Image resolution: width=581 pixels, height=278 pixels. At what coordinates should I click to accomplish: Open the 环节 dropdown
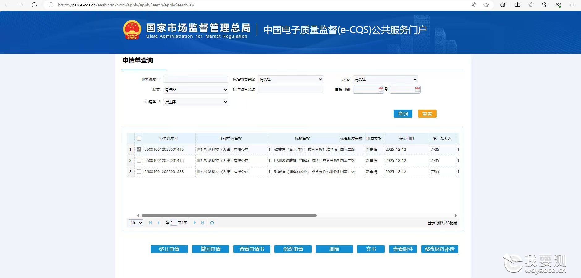point(385,79)
